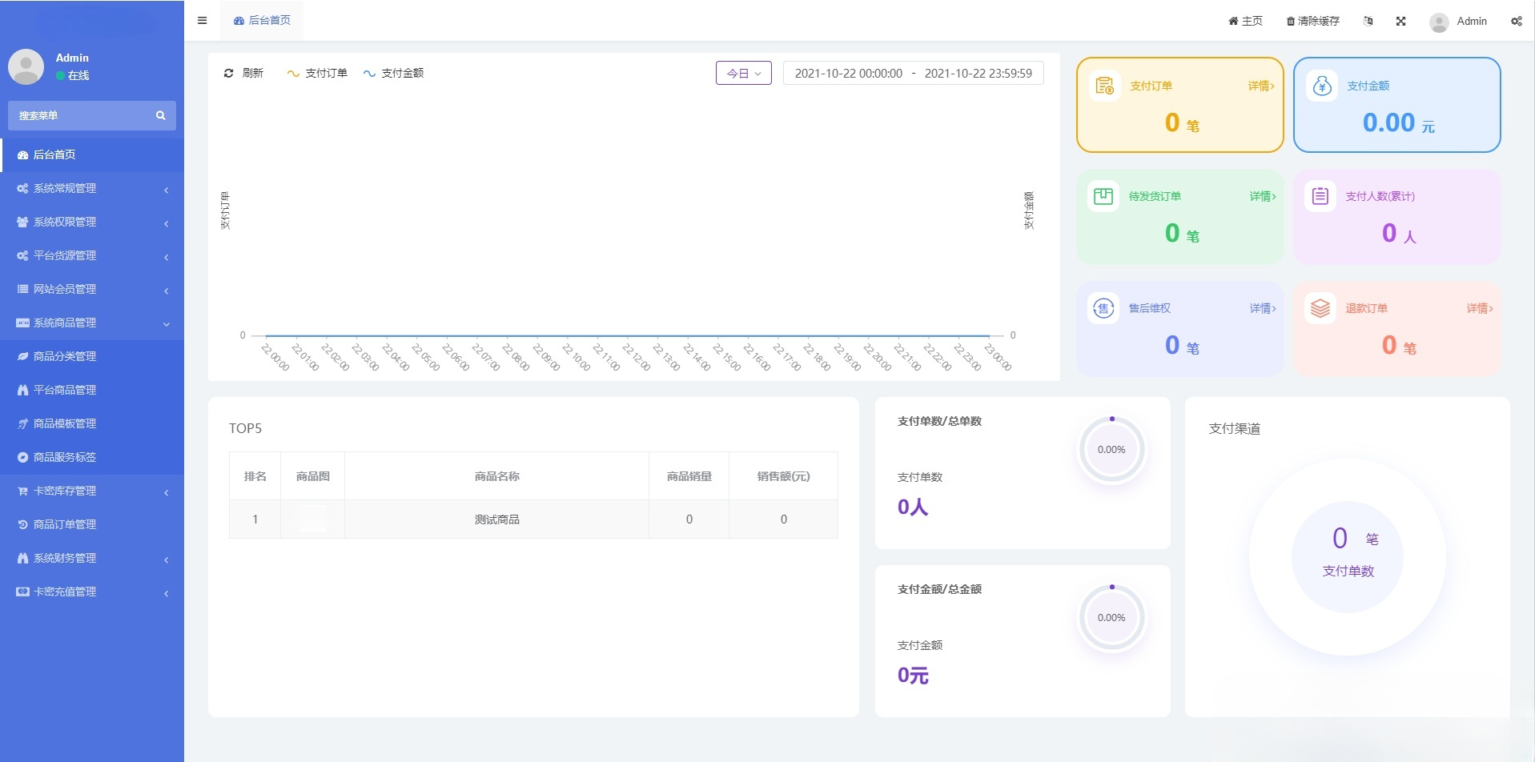The image size is (1535, 762).
Task: Click 主页 in the top navigation
Action: [1245, 21]
